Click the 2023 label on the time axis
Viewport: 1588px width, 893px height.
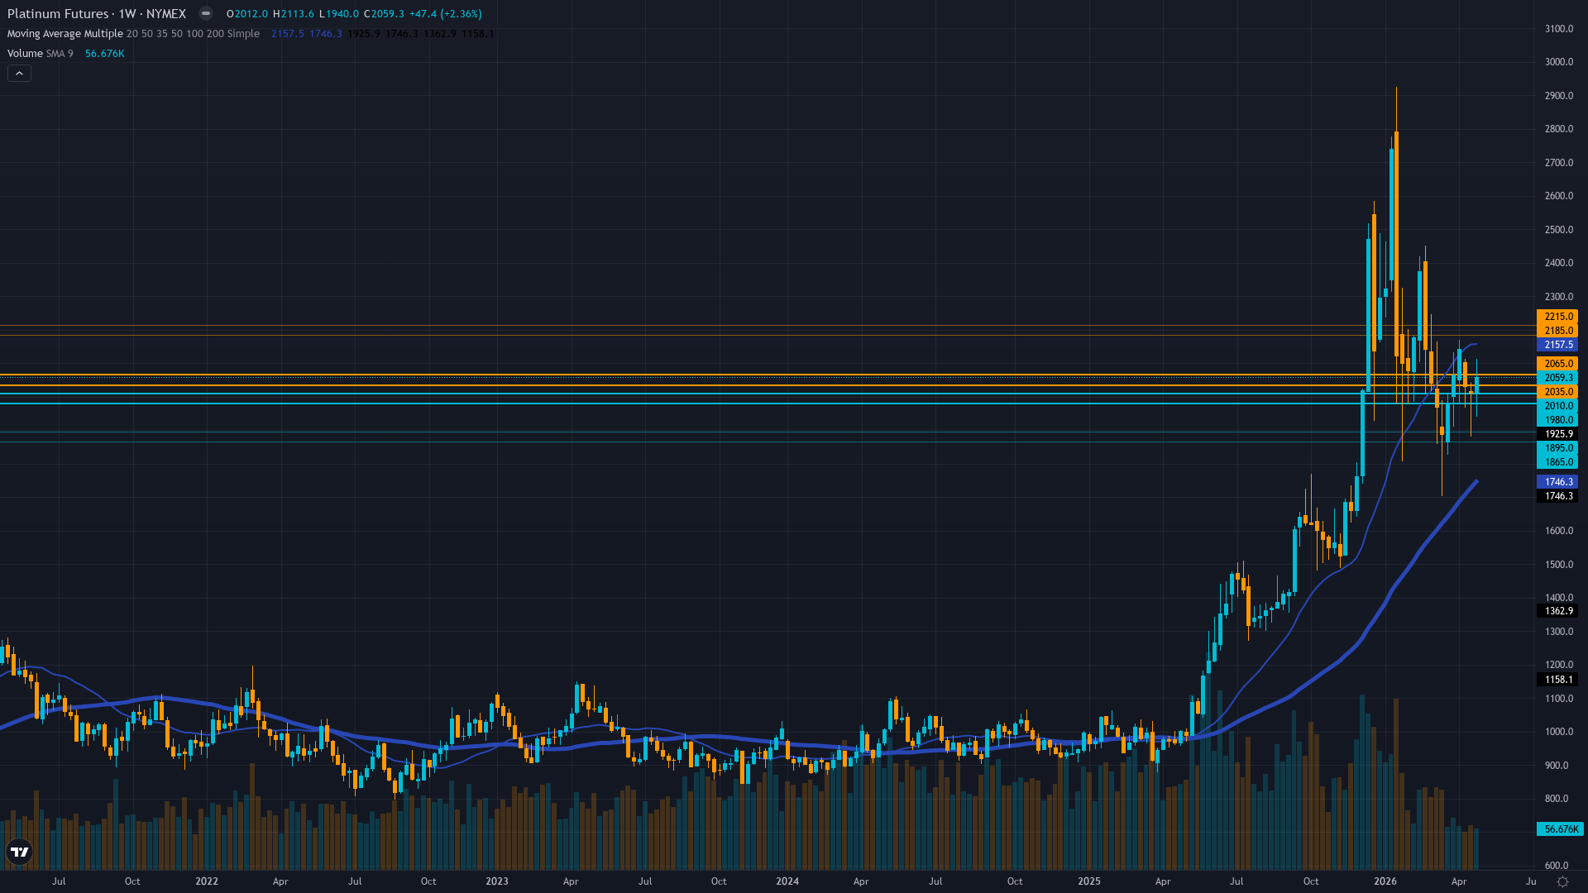497,881
